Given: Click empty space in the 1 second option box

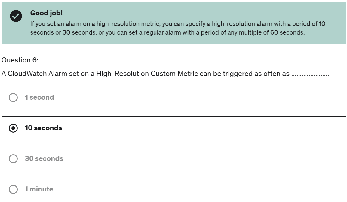Looking at the screenshot, I should click(199, 98).
